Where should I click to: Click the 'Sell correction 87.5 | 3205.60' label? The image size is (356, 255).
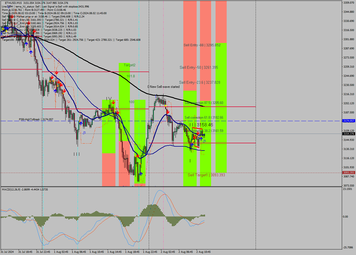tap(204, 103)
